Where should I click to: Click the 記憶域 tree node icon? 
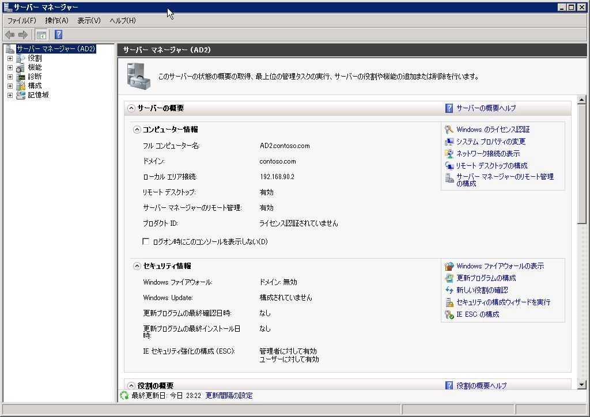(21, 95)
